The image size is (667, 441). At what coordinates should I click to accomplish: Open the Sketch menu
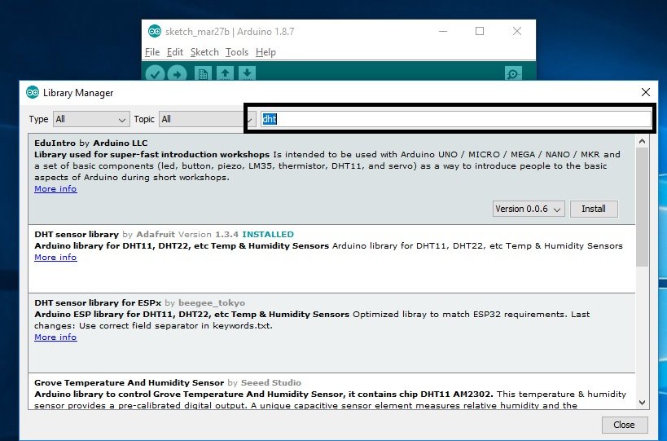[204, 52]
